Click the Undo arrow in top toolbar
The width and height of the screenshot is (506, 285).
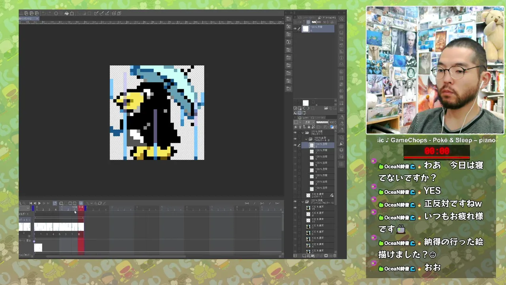point(43,13)
